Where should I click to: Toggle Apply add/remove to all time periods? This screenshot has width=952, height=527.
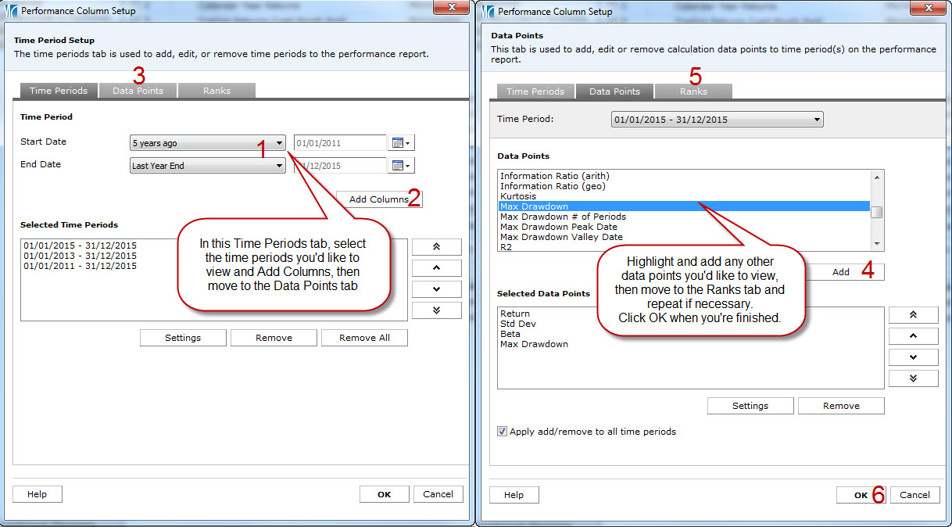click(503, 432)
